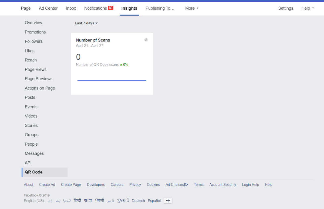Viewport: 324px width, 209px height.
Task: Open the QR Code insights section
Action: coord(34,172)
